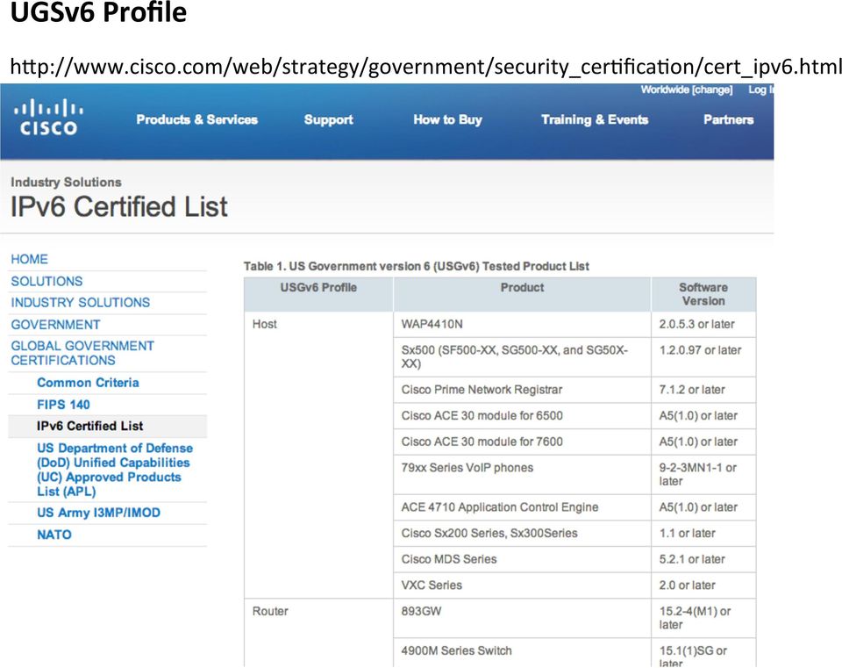Go to HOME in sidebar

[30, 259]
